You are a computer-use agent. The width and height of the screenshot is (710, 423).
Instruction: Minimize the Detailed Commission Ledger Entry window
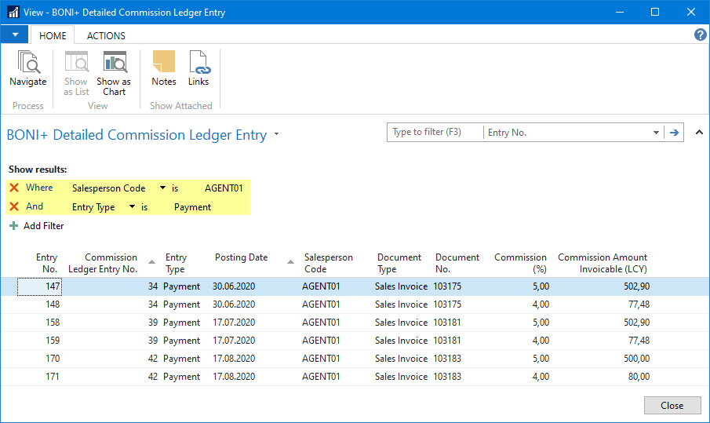click(x=620, y=12)
